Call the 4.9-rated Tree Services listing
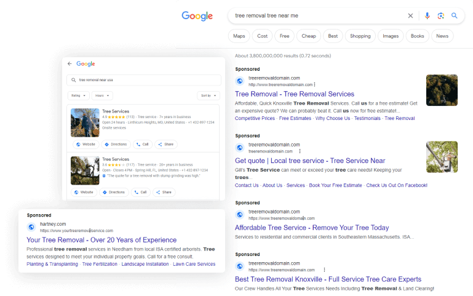The image size is (473, 296). (142, 144)
